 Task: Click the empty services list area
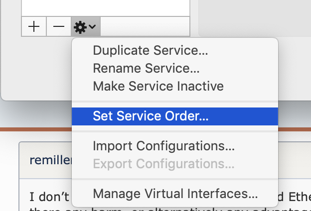(100, 7)
